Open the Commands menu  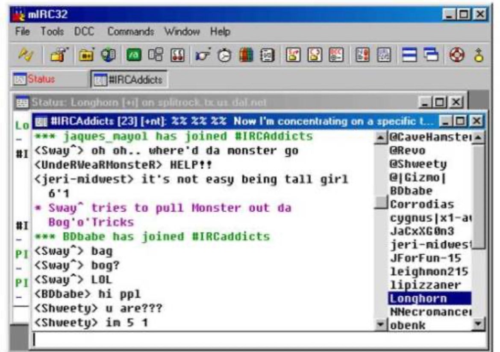tap(131, 32)
